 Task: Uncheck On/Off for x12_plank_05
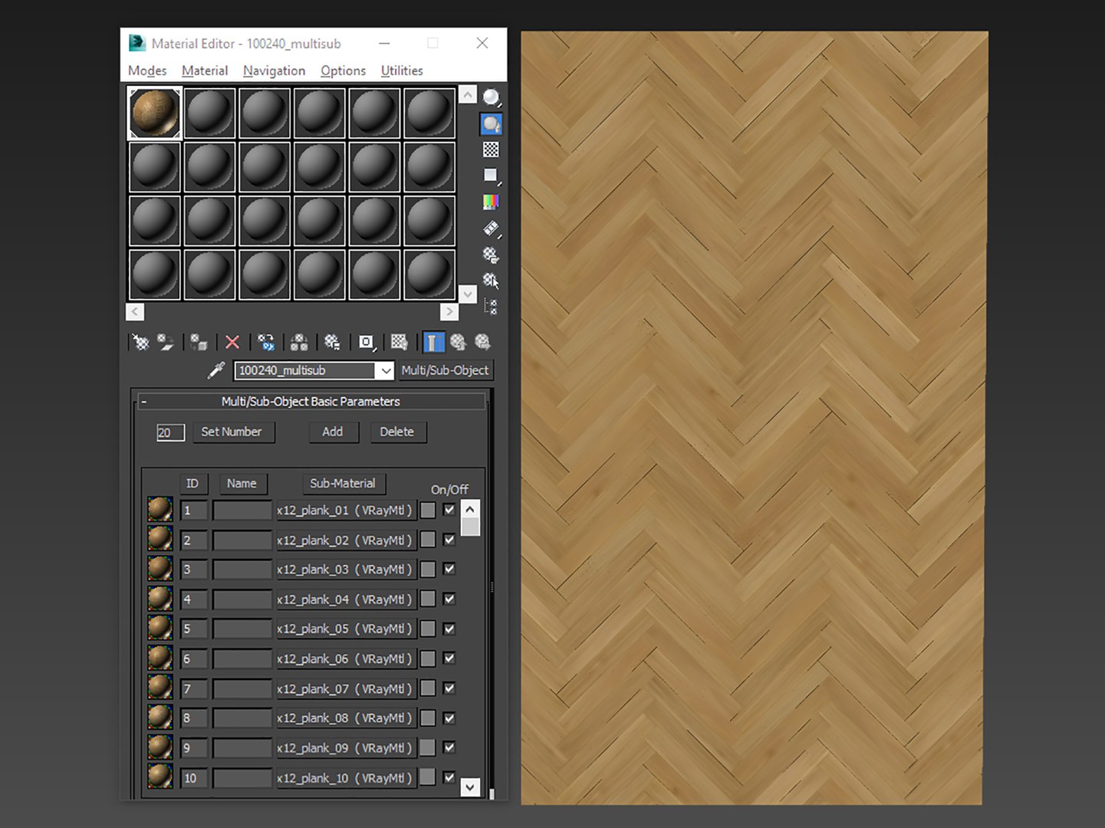pyautogui.click(x=449, y=629)
